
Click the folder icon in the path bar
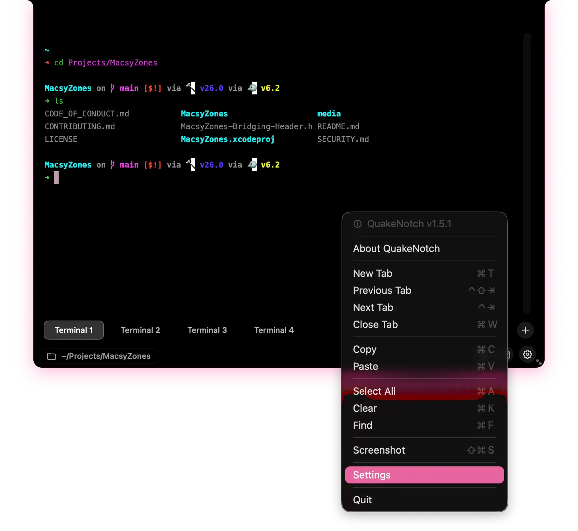[x=51, y=356]
